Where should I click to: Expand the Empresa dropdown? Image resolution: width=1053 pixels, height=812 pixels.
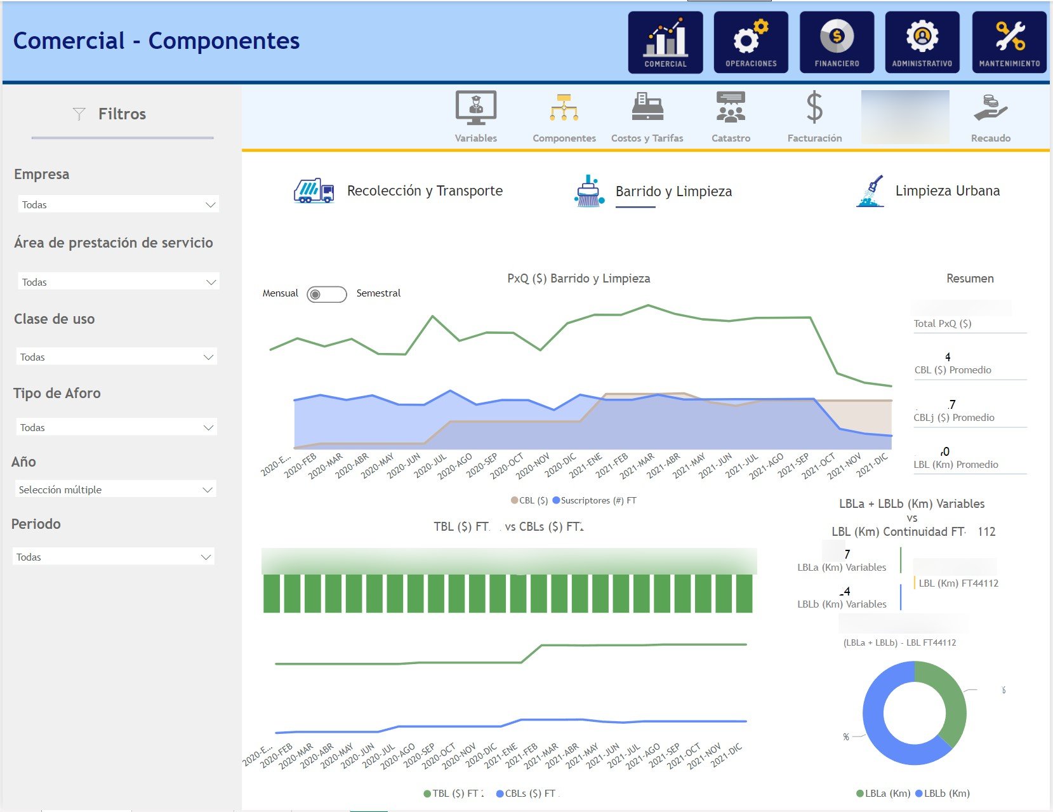coord(118,204)
